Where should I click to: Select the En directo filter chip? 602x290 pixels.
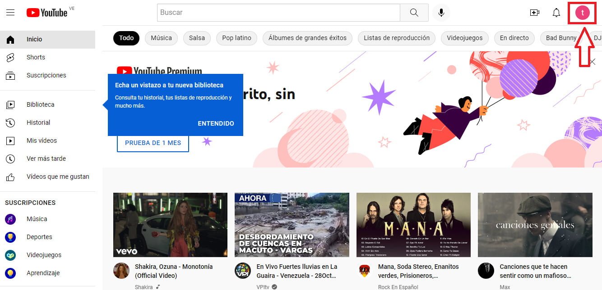tap(514, 38)
